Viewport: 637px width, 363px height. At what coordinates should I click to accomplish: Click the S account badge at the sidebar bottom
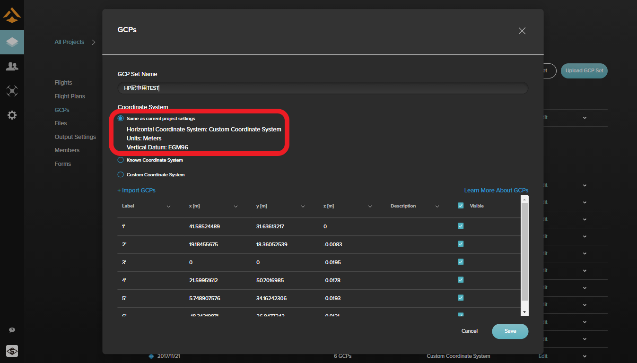(x=12, y=351)
